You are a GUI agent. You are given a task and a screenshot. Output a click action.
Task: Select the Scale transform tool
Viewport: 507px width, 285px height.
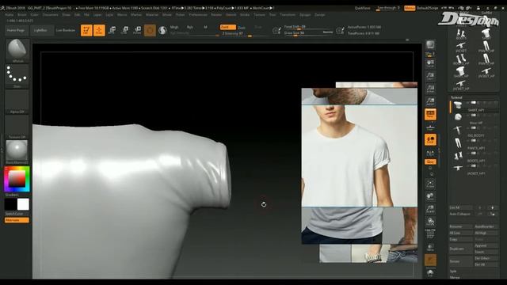pos(124,30)
